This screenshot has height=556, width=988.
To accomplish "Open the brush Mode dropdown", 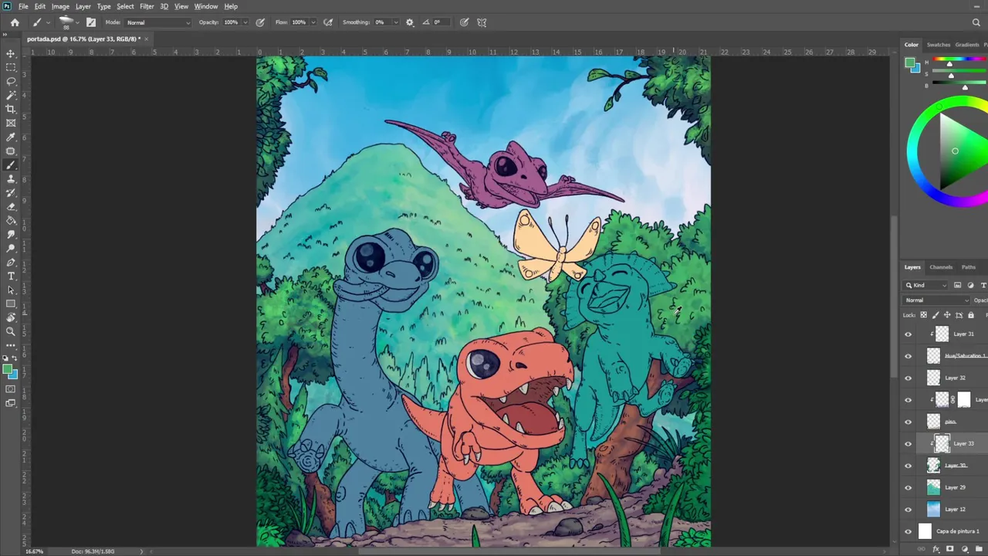I will [x=158, y=22].
